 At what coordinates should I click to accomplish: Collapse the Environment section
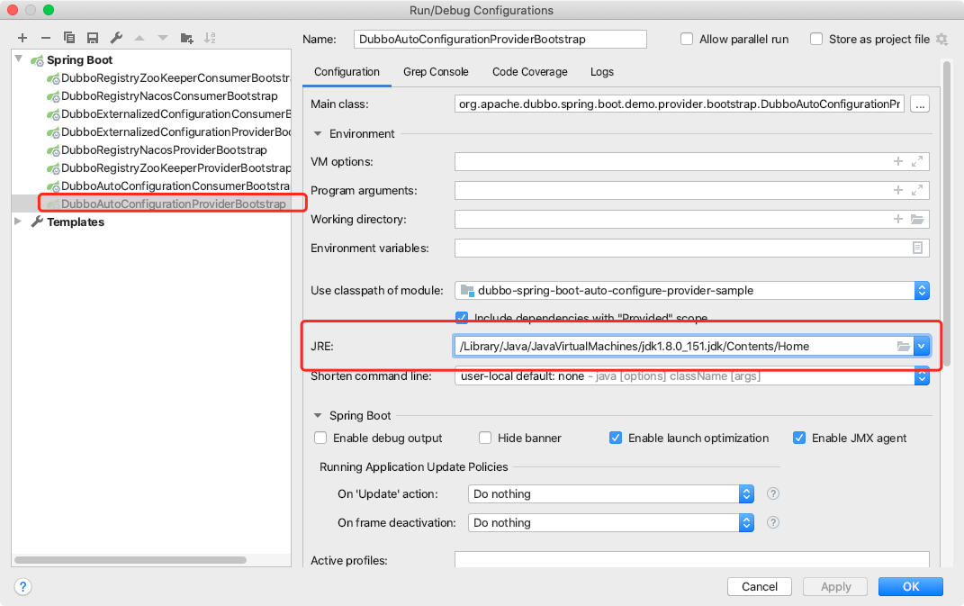coord(318,134)
